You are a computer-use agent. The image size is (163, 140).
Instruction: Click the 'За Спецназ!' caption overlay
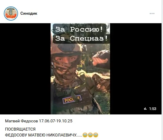click(x=81, y=39)
